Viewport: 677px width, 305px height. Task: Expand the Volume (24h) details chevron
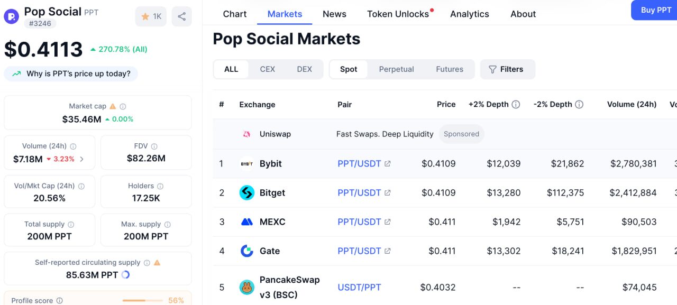[x=82, y=159]
